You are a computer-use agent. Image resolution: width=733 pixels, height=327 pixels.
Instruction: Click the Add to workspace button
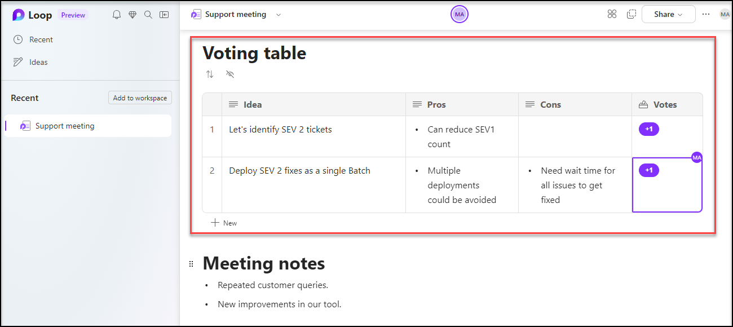coord(140,98)
